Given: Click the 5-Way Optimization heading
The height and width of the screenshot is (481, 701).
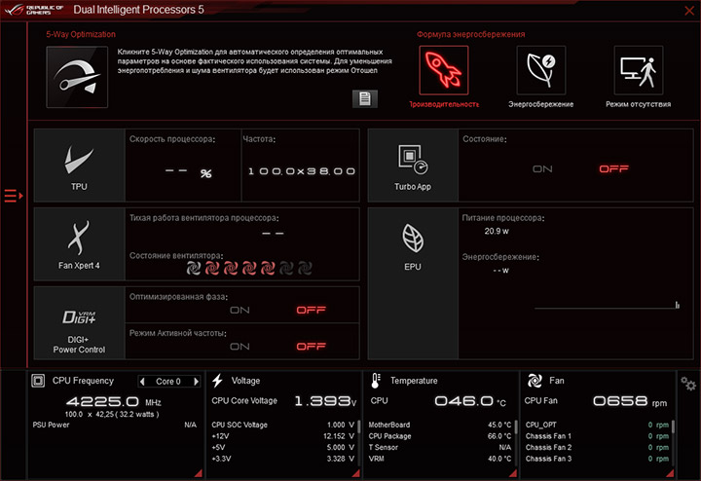Looking at the screenshot, I should 81,34.
